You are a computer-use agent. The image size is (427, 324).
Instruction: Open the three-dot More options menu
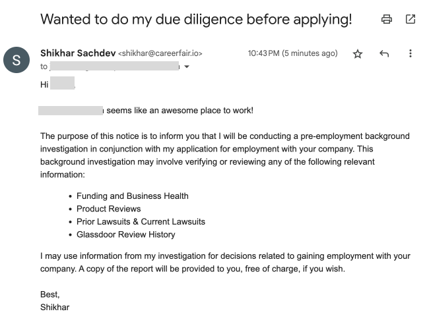(x=411, y=54)
